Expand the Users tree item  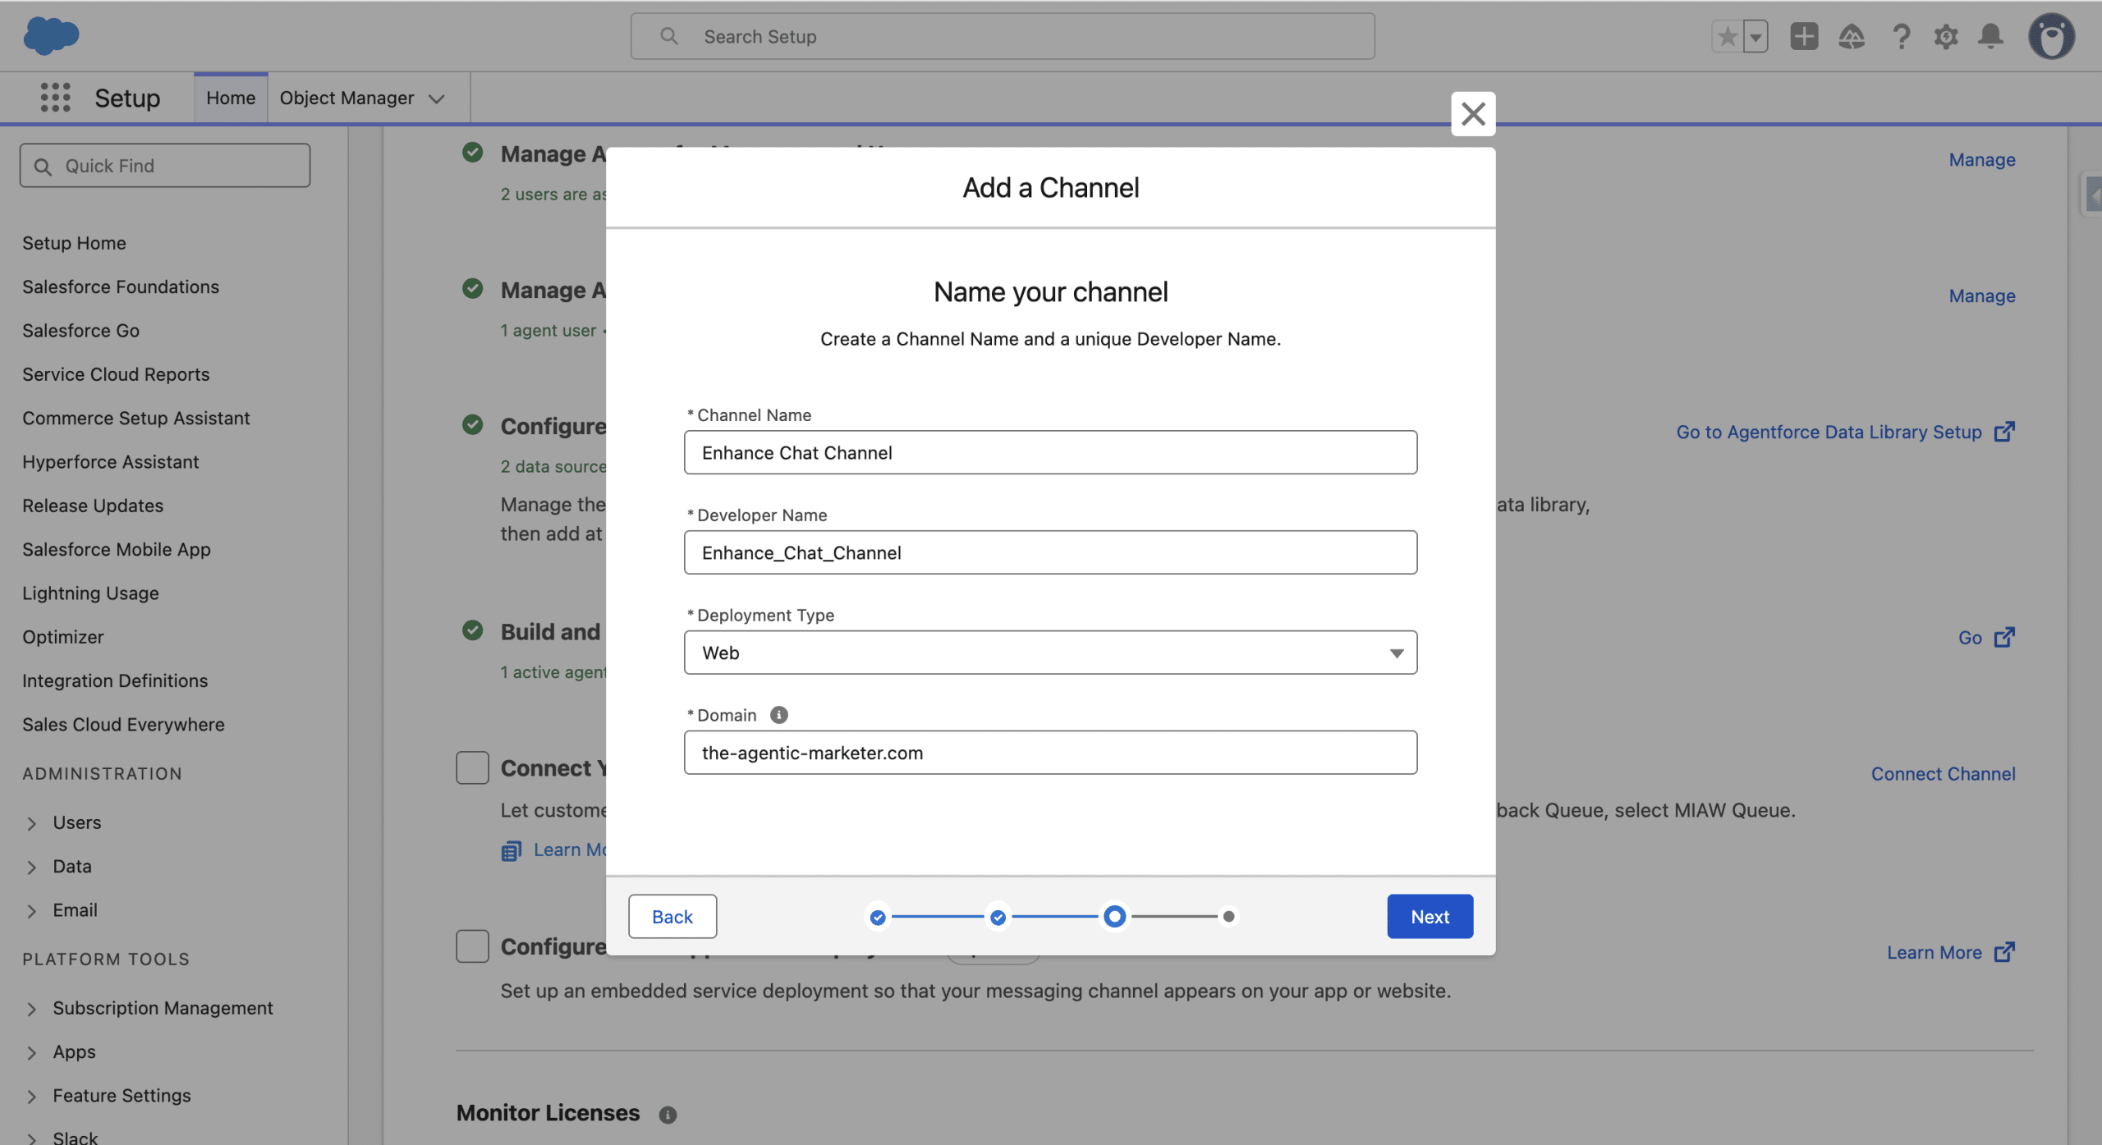point(31,822)
